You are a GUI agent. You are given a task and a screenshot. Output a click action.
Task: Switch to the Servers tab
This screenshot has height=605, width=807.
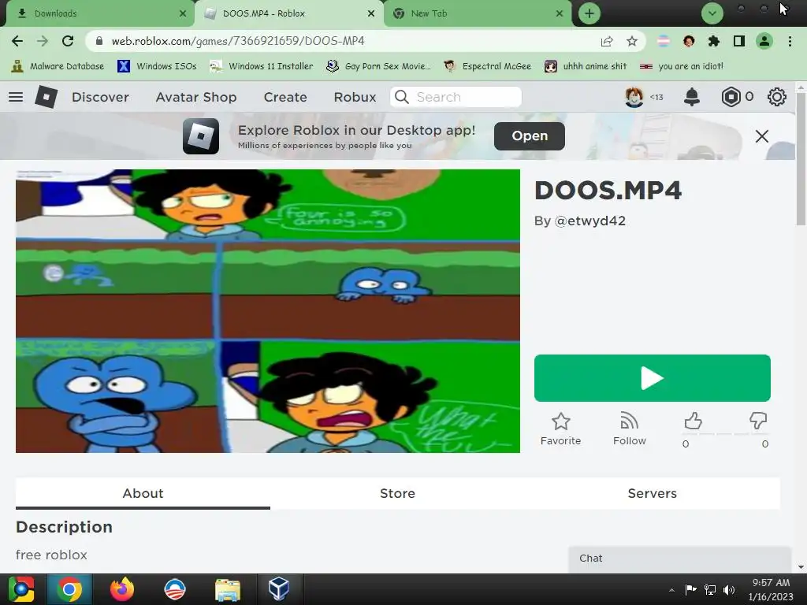click(x=652, y=493)
